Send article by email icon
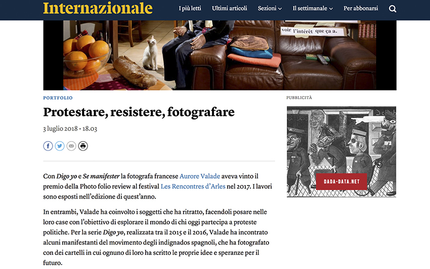The height and width of the screenshot is (269, 430). coord(71,146)
